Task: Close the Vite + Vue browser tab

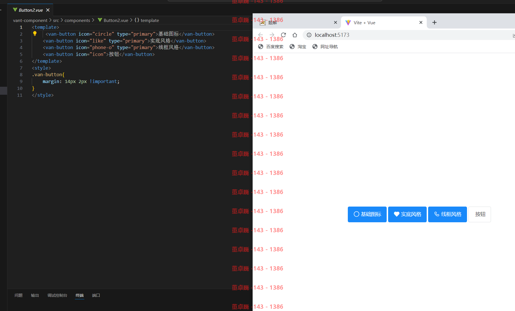Action: (421, 23)
